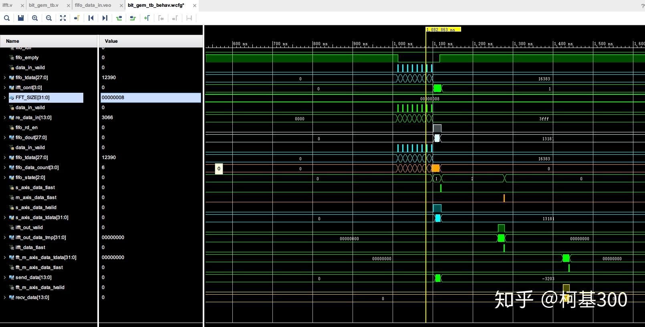Select the fifo_empty signal

coord(27,58)
